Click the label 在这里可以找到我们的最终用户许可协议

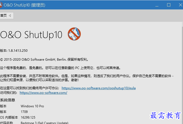(30, 88)
